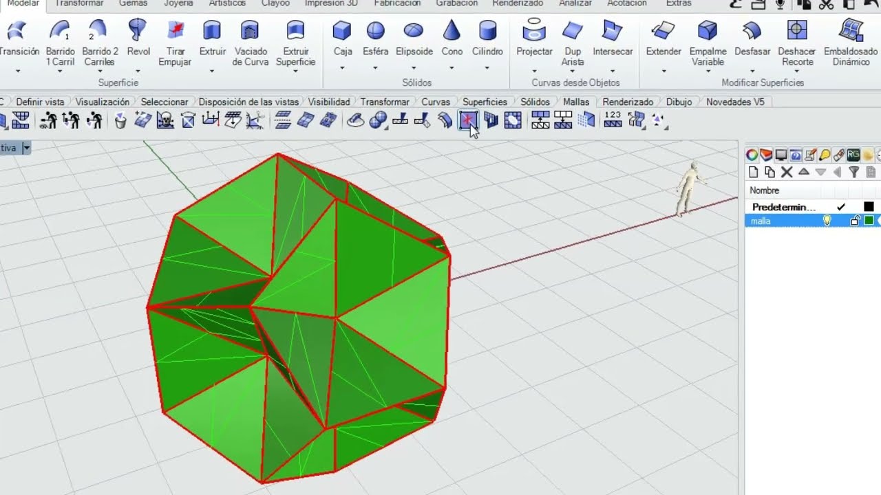
Task: Open the Esfera dropdown arrow
Action: 375,68
